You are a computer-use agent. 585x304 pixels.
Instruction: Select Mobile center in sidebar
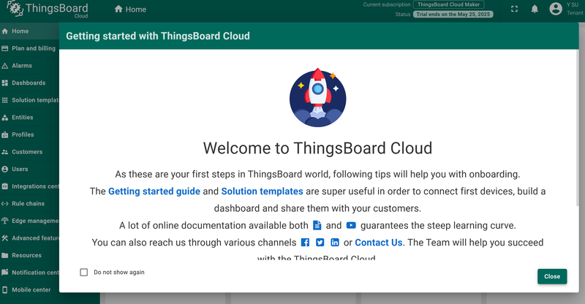coord(29,290)
